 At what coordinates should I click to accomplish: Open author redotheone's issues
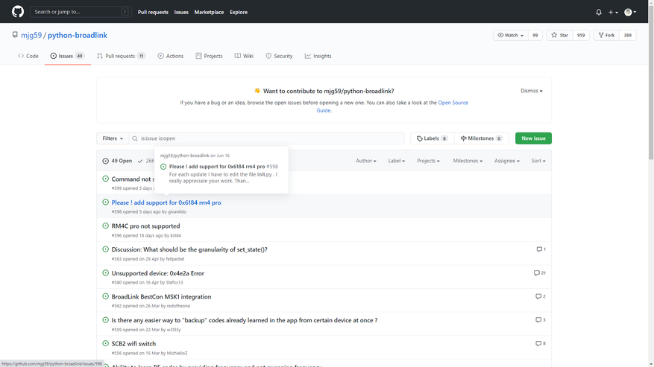[178, 306]
